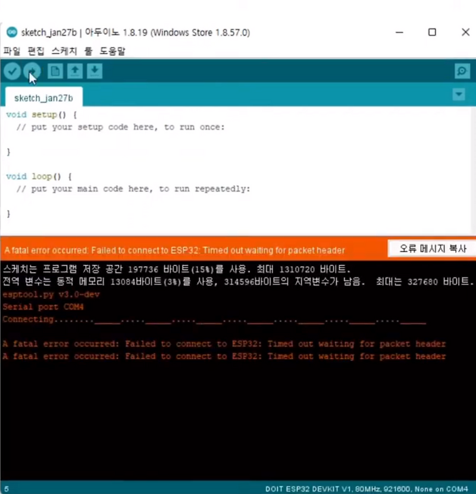Open the sketch tab options dropdown arrow
Screen dimensions: 476x494
coord(458,94)
